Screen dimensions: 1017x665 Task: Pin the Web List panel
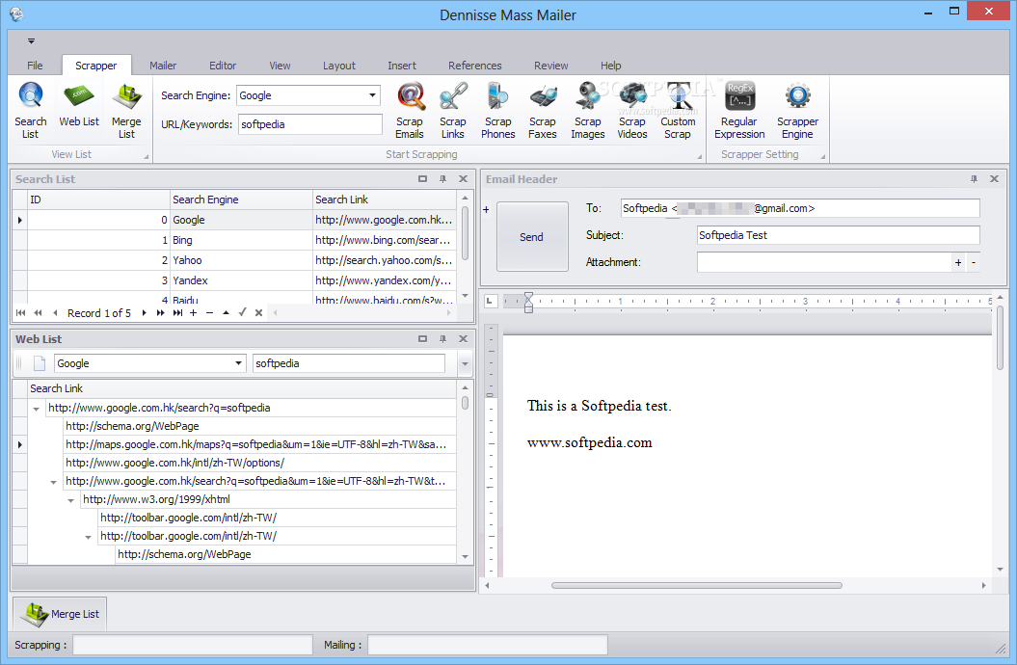point(443,339)
